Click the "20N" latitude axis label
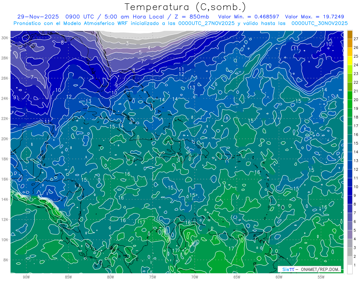Viewport: 364px width, 281px height. (x=5, y=139)
